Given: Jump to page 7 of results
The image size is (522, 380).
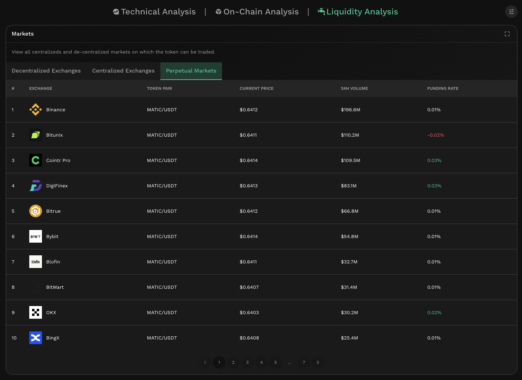Looking at the screenshot, I should [x=303, y=362].
